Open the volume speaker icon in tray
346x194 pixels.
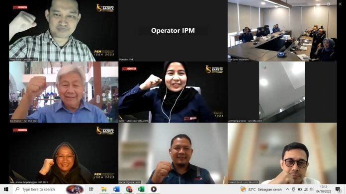click(311, 189)
